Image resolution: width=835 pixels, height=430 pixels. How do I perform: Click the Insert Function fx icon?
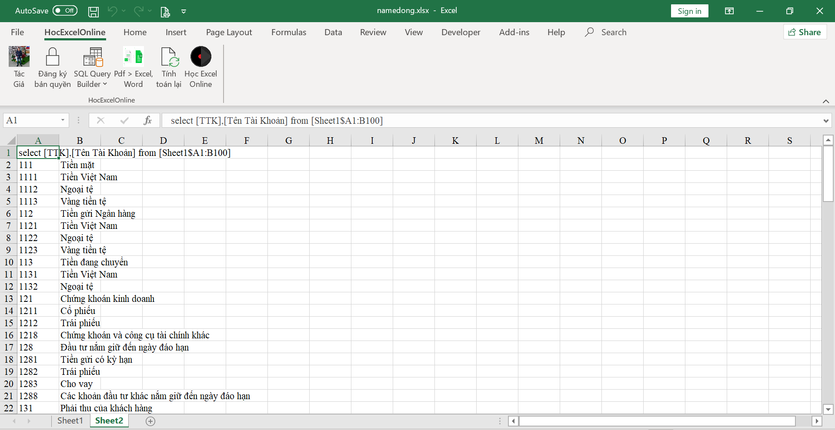[x=148, y=120]
